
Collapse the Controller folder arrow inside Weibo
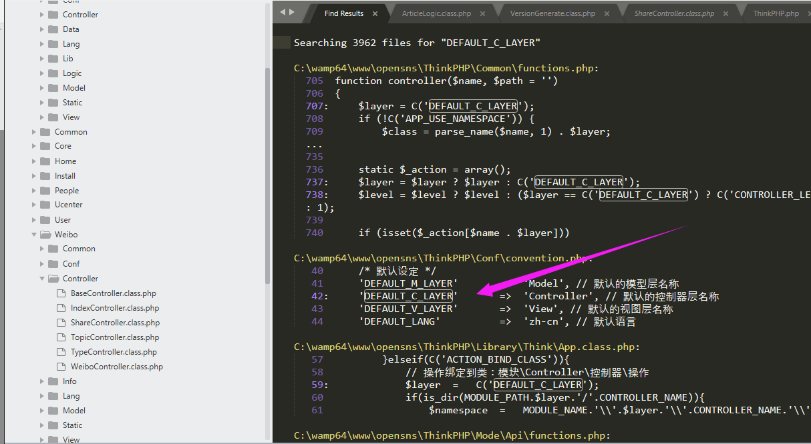(42, 279)
